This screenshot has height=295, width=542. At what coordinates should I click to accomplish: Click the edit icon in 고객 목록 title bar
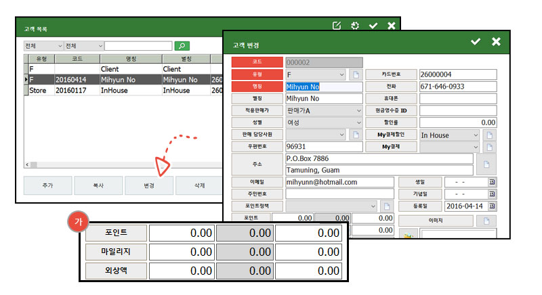click(x=336, y=26)
